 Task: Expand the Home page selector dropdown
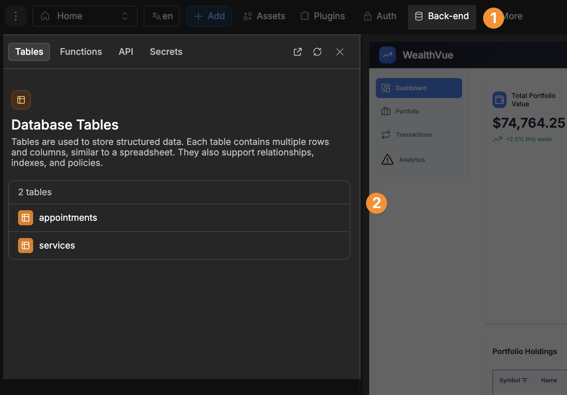(x=124, y=16)
